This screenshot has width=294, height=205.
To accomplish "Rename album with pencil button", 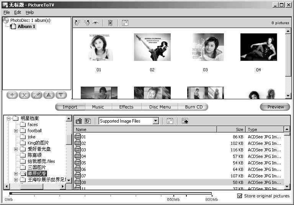I will click(x=37, y=95).
